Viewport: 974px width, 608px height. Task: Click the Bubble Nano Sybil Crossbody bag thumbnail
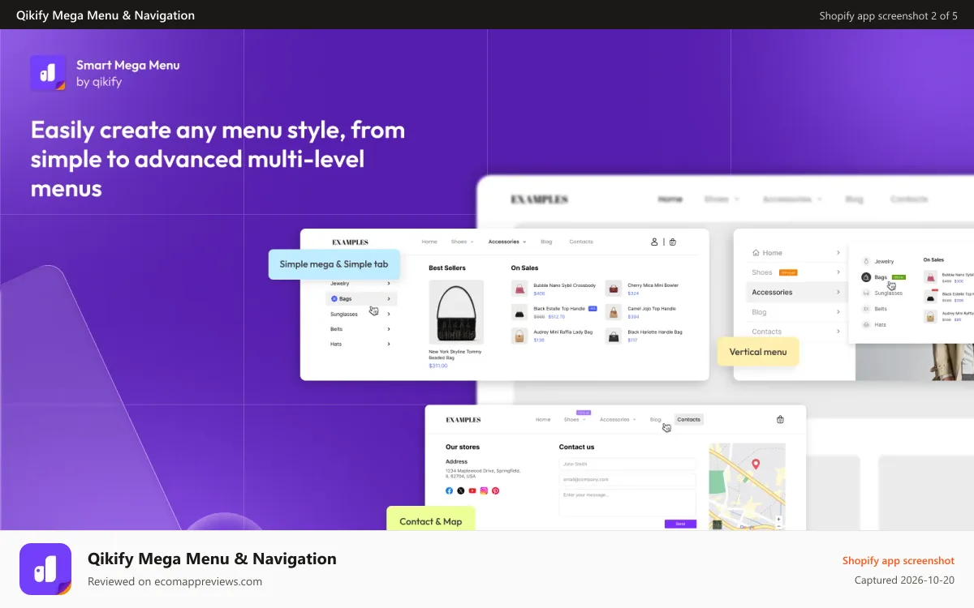click(x=519, y=288)
